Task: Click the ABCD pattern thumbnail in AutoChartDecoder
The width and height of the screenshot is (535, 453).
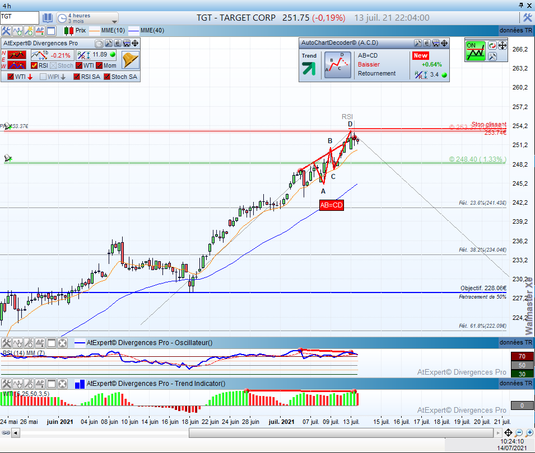Action: click(337, 65)
